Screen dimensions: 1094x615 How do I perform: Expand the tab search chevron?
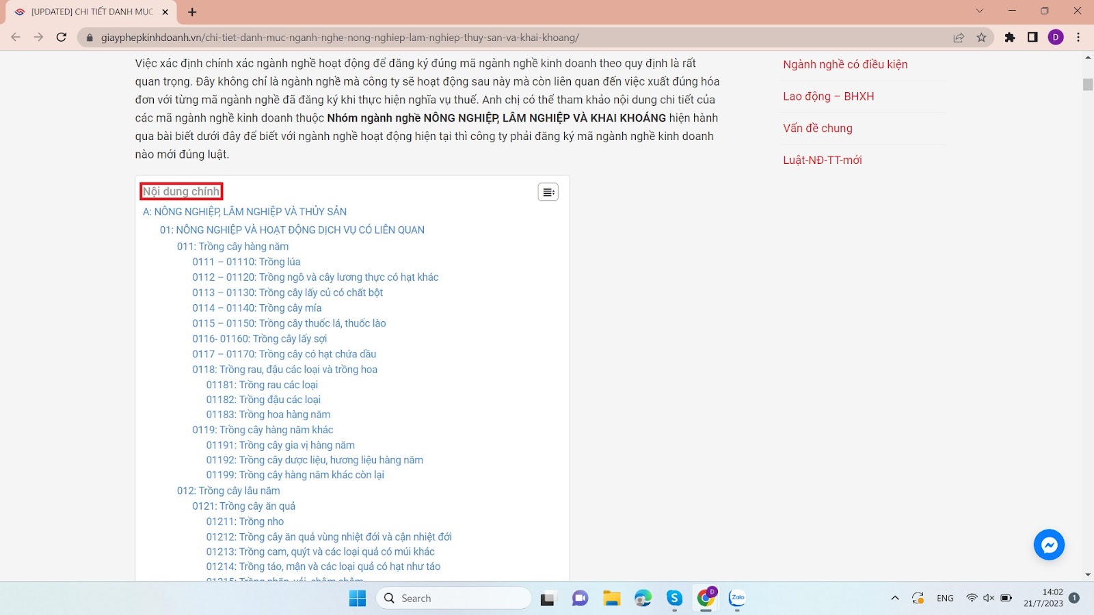979,11
